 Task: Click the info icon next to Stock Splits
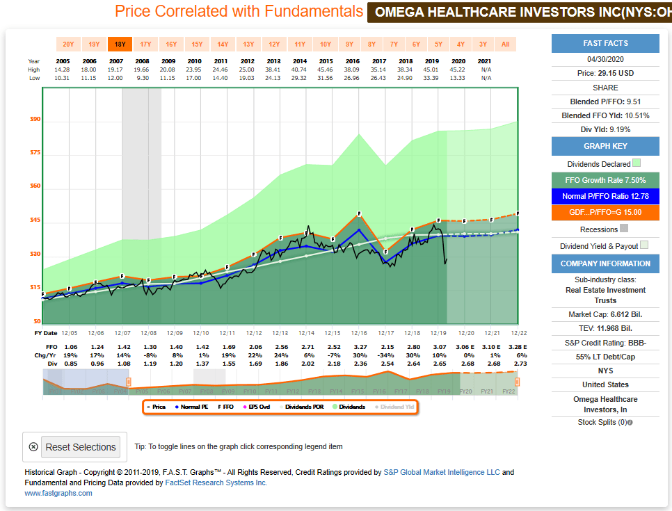[x=630, y=422]
